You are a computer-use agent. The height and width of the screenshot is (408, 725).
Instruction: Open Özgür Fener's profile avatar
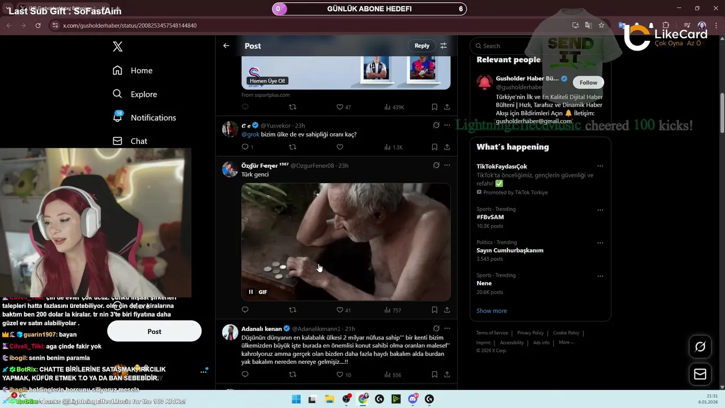230,169
